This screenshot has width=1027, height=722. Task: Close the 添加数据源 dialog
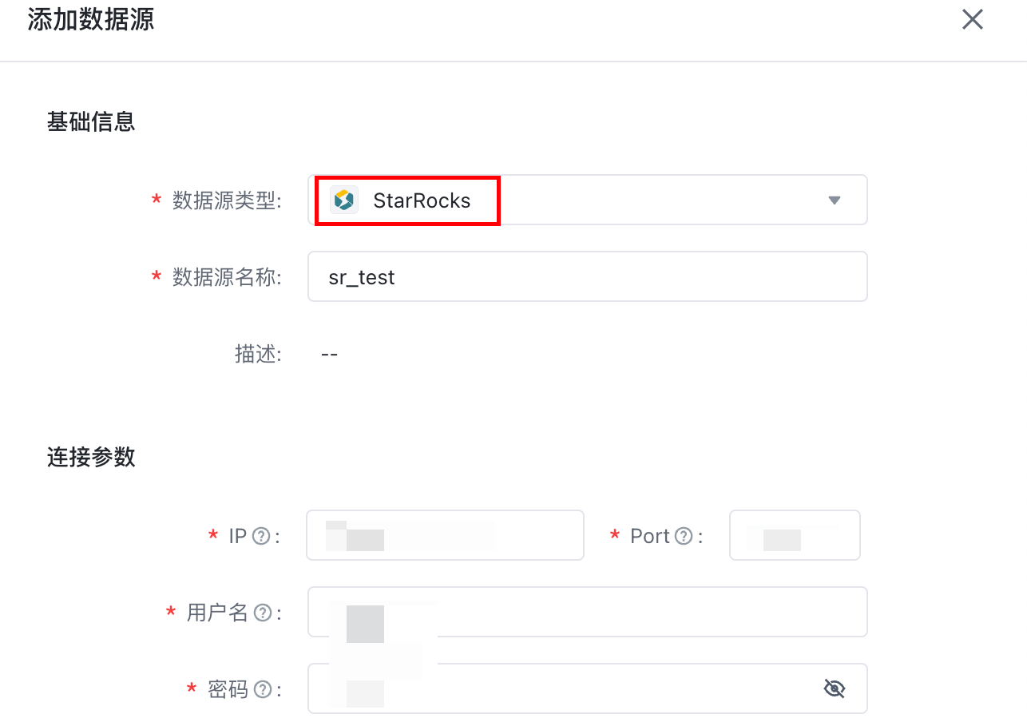972,19
